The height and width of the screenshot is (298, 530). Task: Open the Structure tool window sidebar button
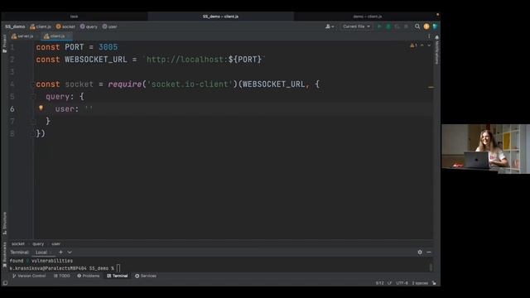4,223
